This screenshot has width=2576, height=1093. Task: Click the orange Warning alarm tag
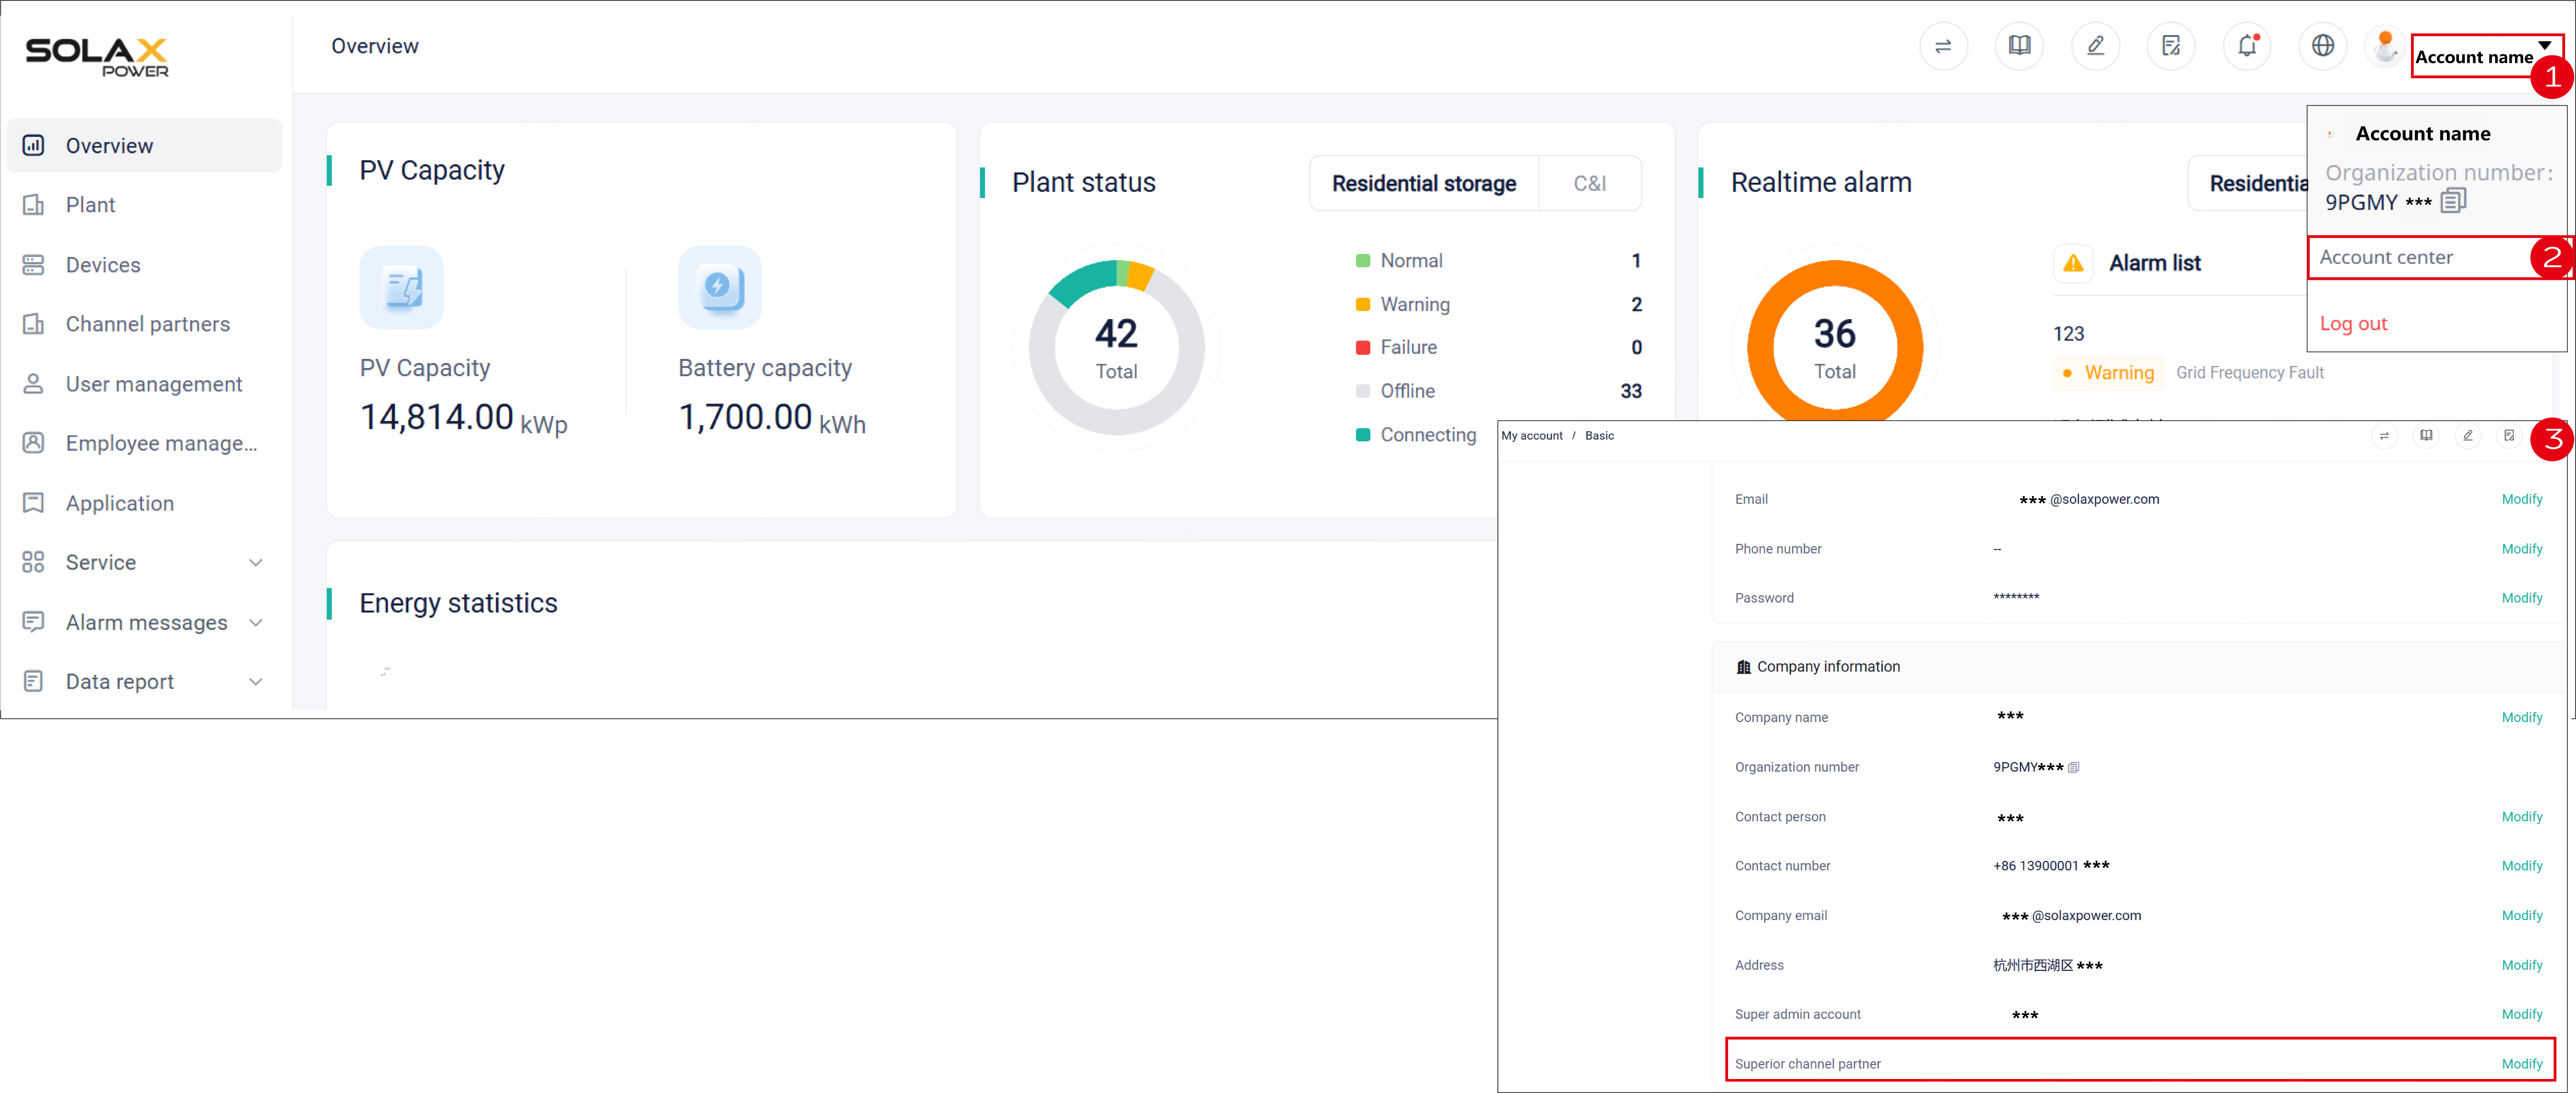[x=2109, y=373]
